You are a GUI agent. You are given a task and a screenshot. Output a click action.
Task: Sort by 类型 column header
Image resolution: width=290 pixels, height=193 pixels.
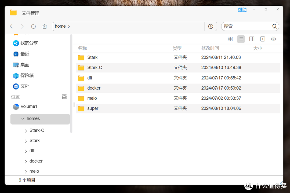point(177,48)
